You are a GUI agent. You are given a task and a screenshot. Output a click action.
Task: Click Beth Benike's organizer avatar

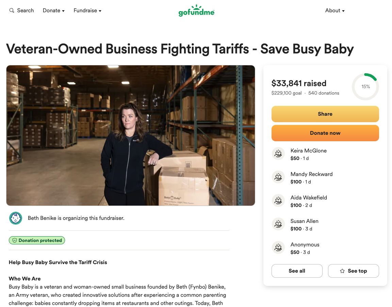(16, 218)
